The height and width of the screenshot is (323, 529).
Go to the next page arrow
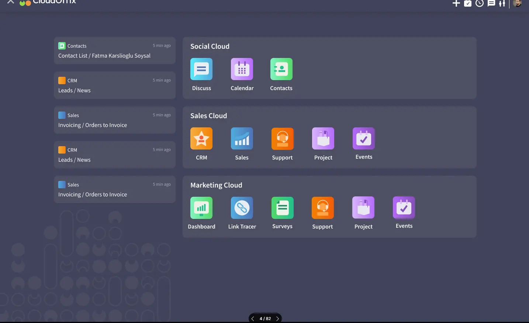pos(277,319)
